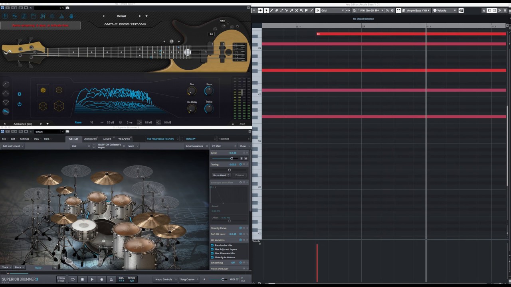The height and width of the screenshot is (287, 511).
Task: Open the CC Main microphone dropdown
Action: pos(224,146)
